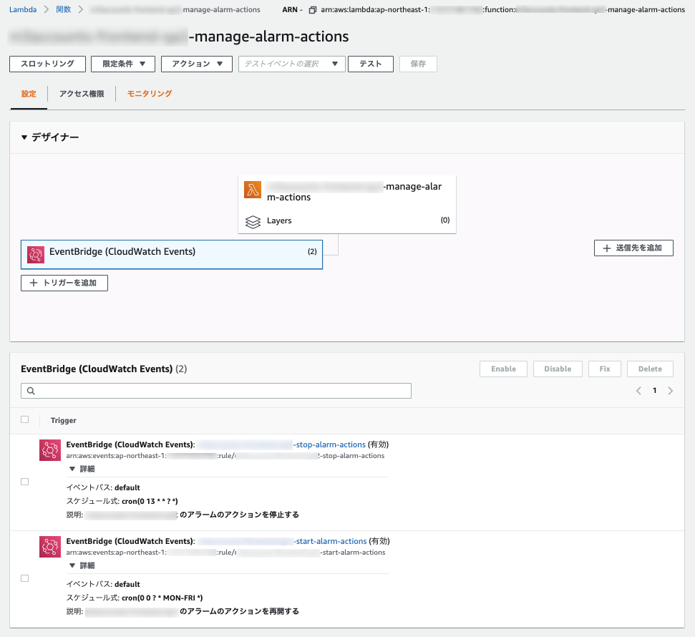695x637 pixels.
Task: Click schedule cron(0 0 ? * MON-FRI *)
Action: click(x=162, y=598)
